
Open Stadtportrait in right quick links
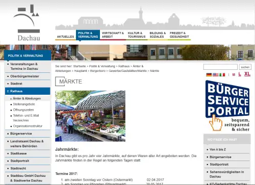pyautogui.click(x=219, y=165)
